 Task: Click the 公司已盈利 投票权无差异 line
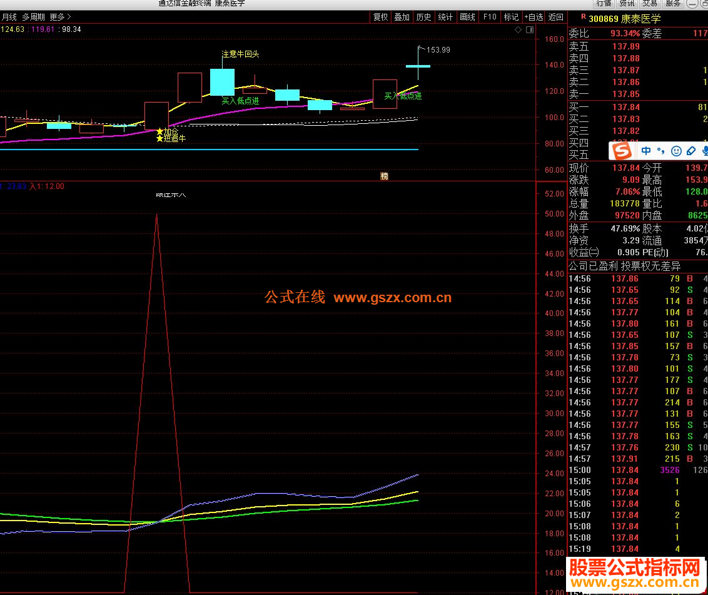pos(624,267)
